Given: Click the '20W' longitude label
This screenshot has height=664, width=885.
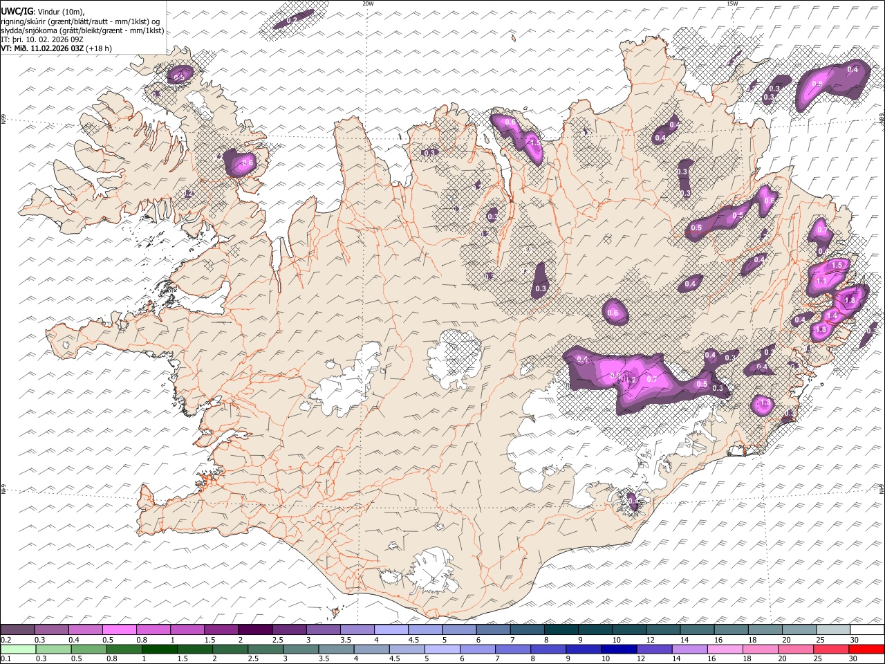Looking at the screenshot, I should coord(368,3).
